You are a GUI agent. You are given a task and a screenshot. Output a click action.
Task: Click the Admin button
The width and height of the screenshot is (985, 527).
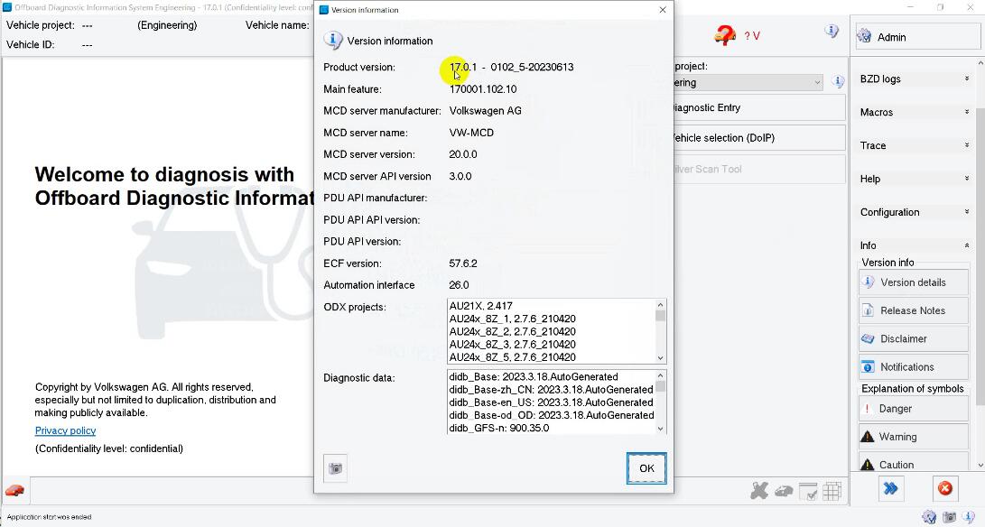[917, 37]
